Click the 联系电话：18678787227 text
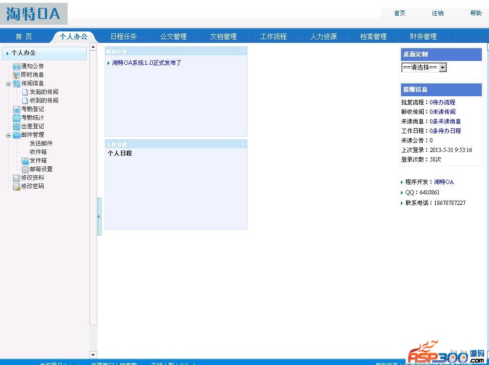Viewport: 489px width, 365px height. point(435,203)
